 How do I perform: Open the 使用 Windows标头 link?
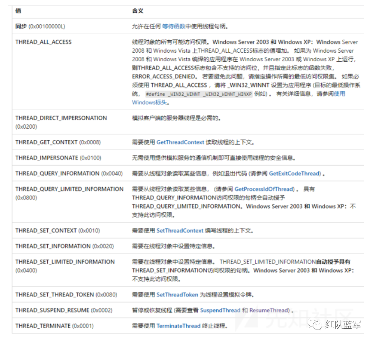(339, 94)
